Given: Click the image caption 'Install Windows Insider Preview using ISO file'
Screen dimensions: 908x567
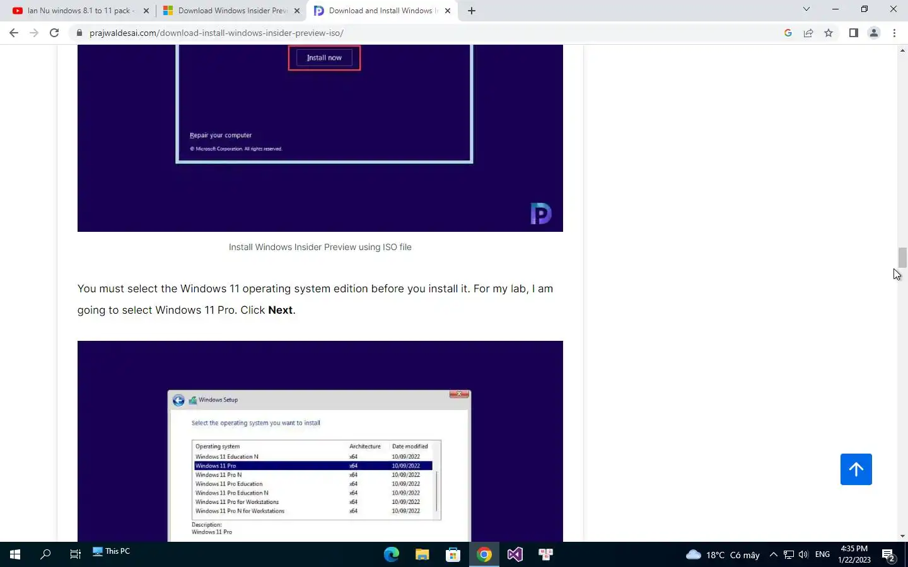Looking at the screenshot, I should 320,247.
